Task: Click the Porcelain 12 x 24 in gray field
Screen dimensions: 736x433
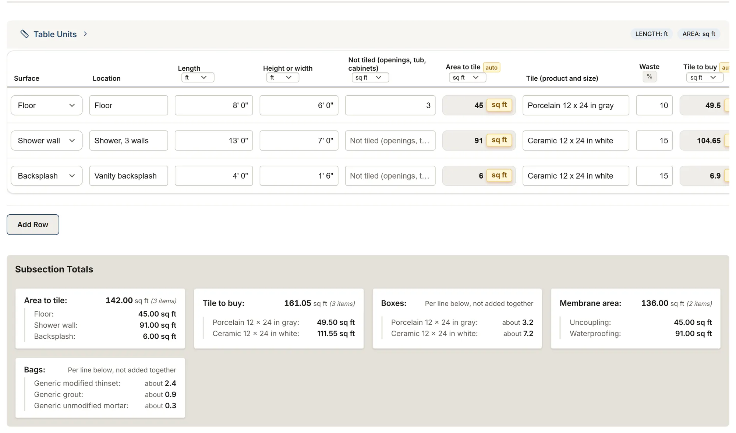Action: click(576, 105)
